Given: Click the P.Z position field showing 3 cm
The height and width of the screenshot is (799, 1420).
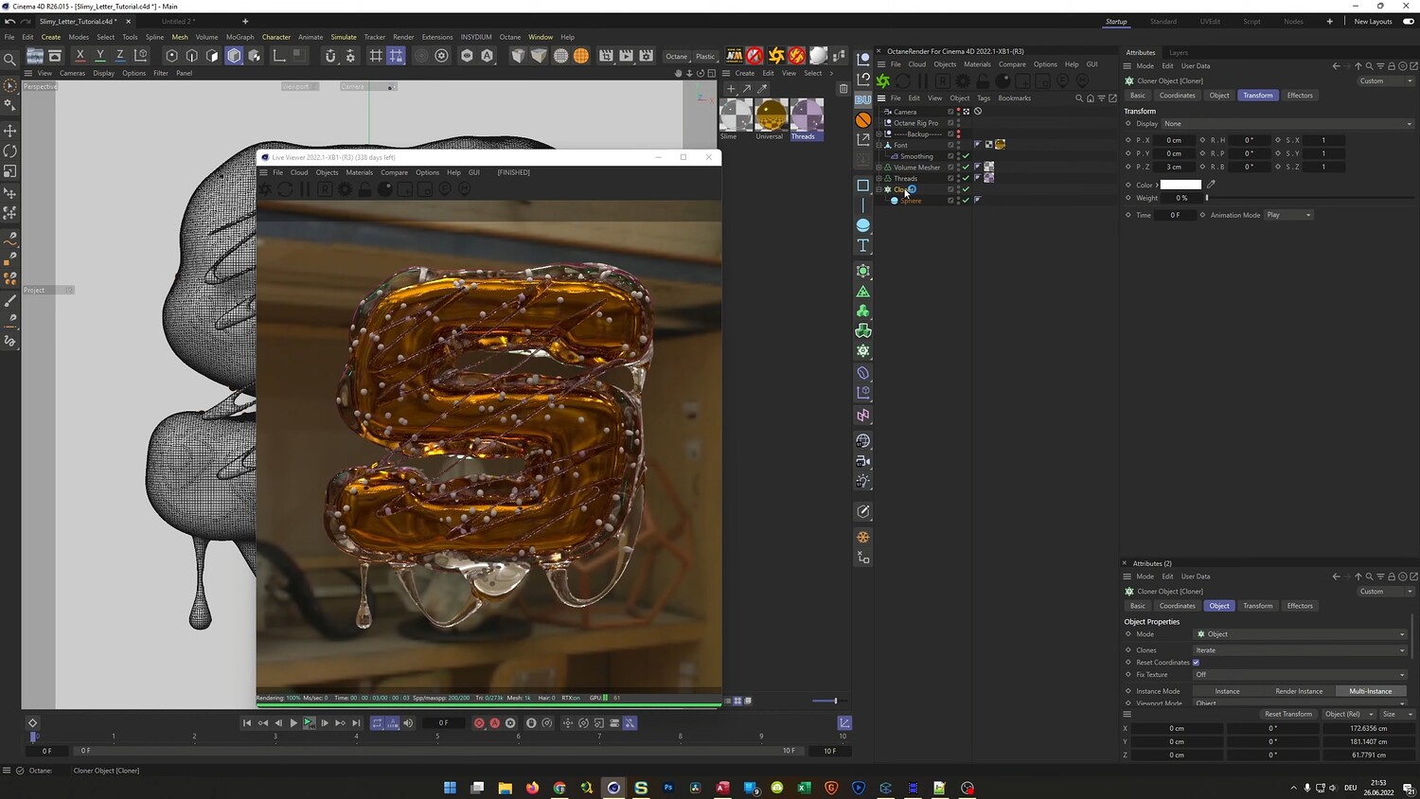Looking at the screenshot, I should [x=1174, y=167].
